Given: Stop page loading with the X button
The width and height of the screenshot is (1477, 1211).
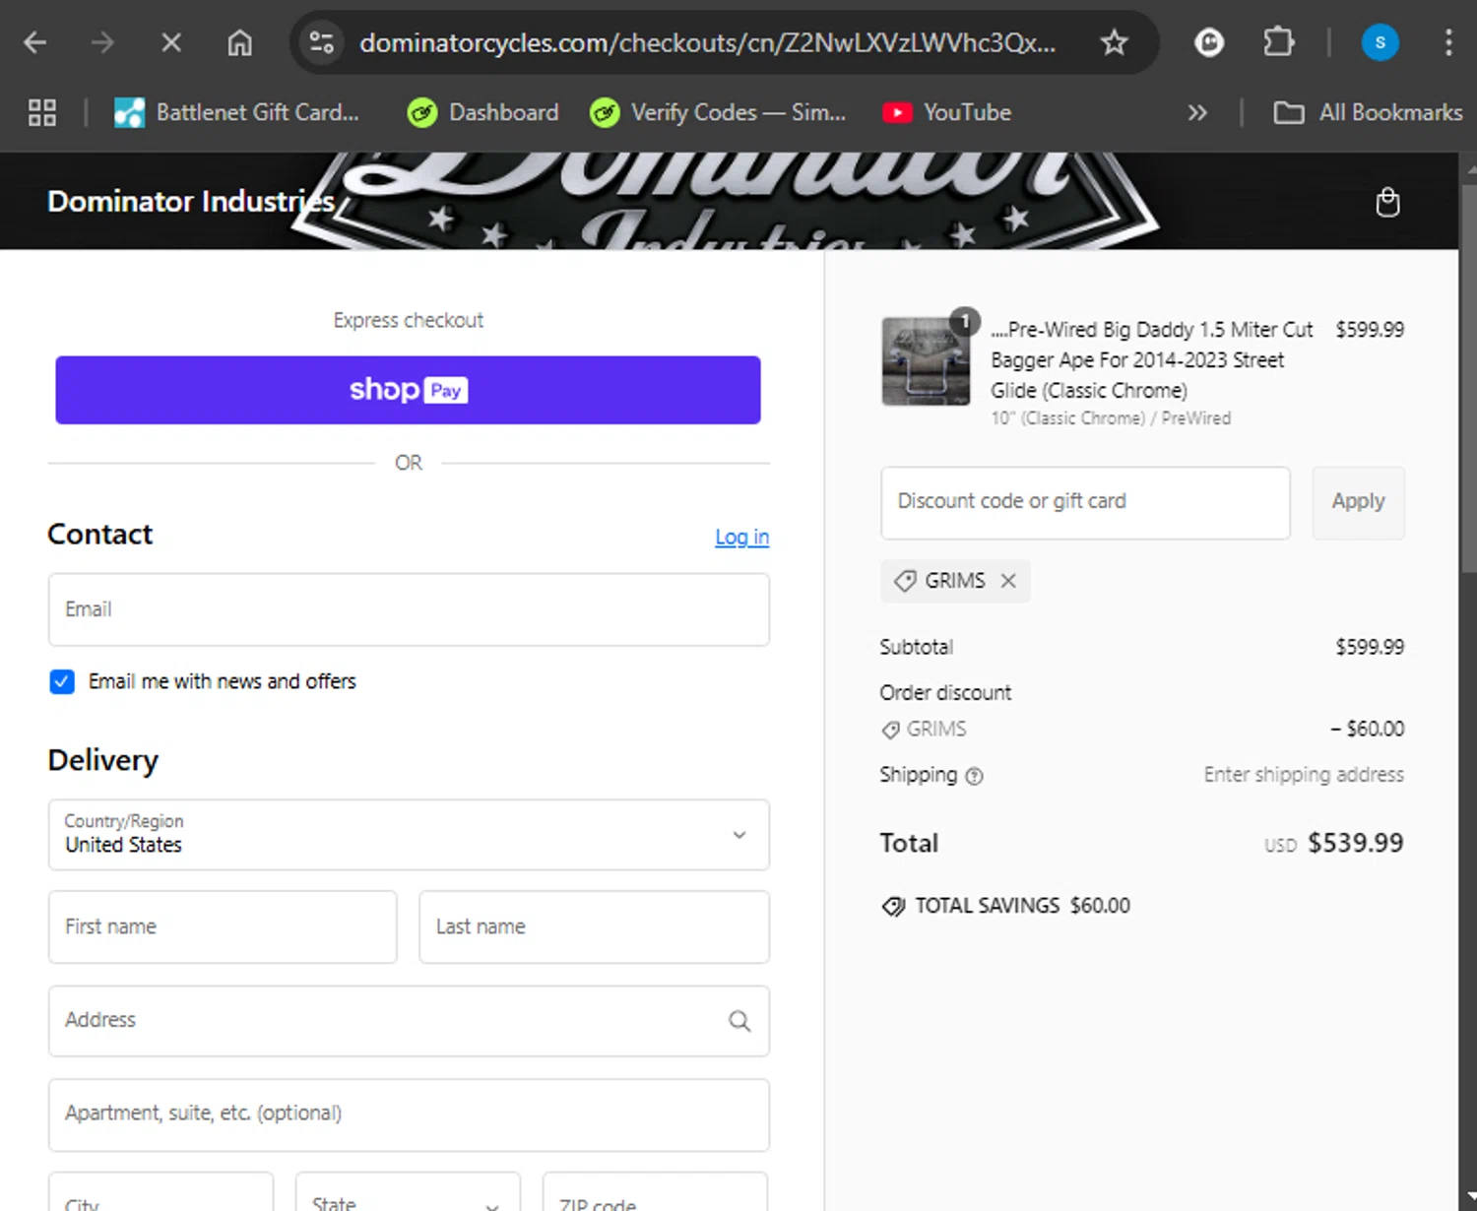Looking at the screenshot, I should click(171, 42).
